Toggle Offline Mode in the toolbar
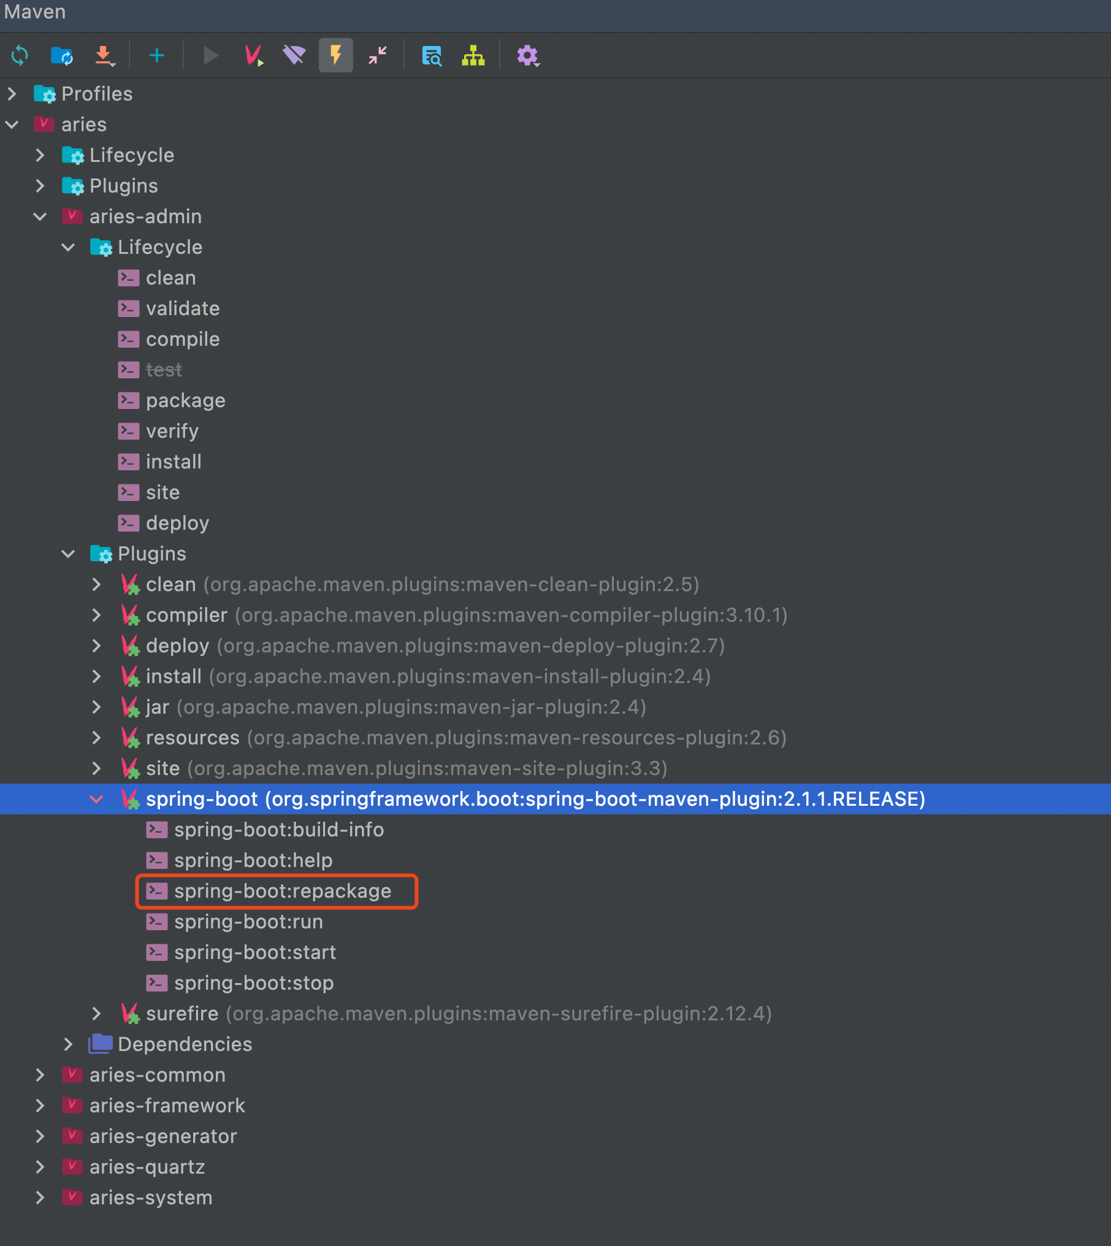This screenshot has width=1111, height=1246. tap(294, 56)
